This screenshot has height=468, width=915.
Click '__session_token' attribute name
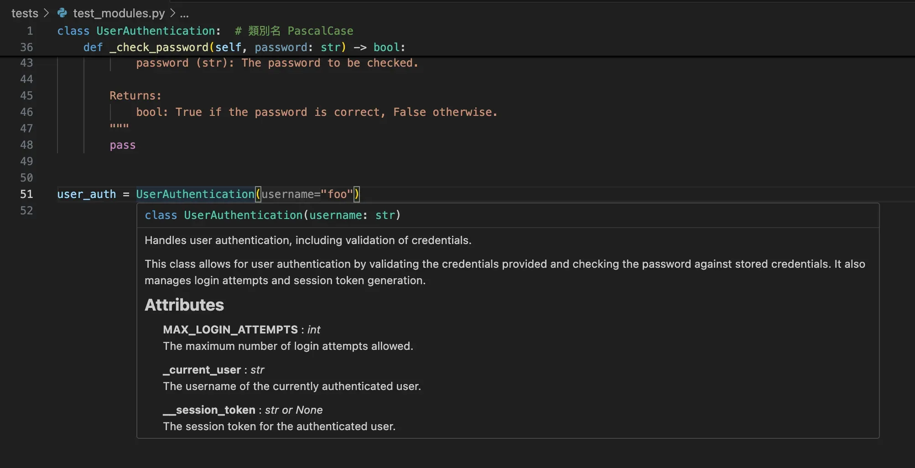pyautogui.click(x=209, y=410)
